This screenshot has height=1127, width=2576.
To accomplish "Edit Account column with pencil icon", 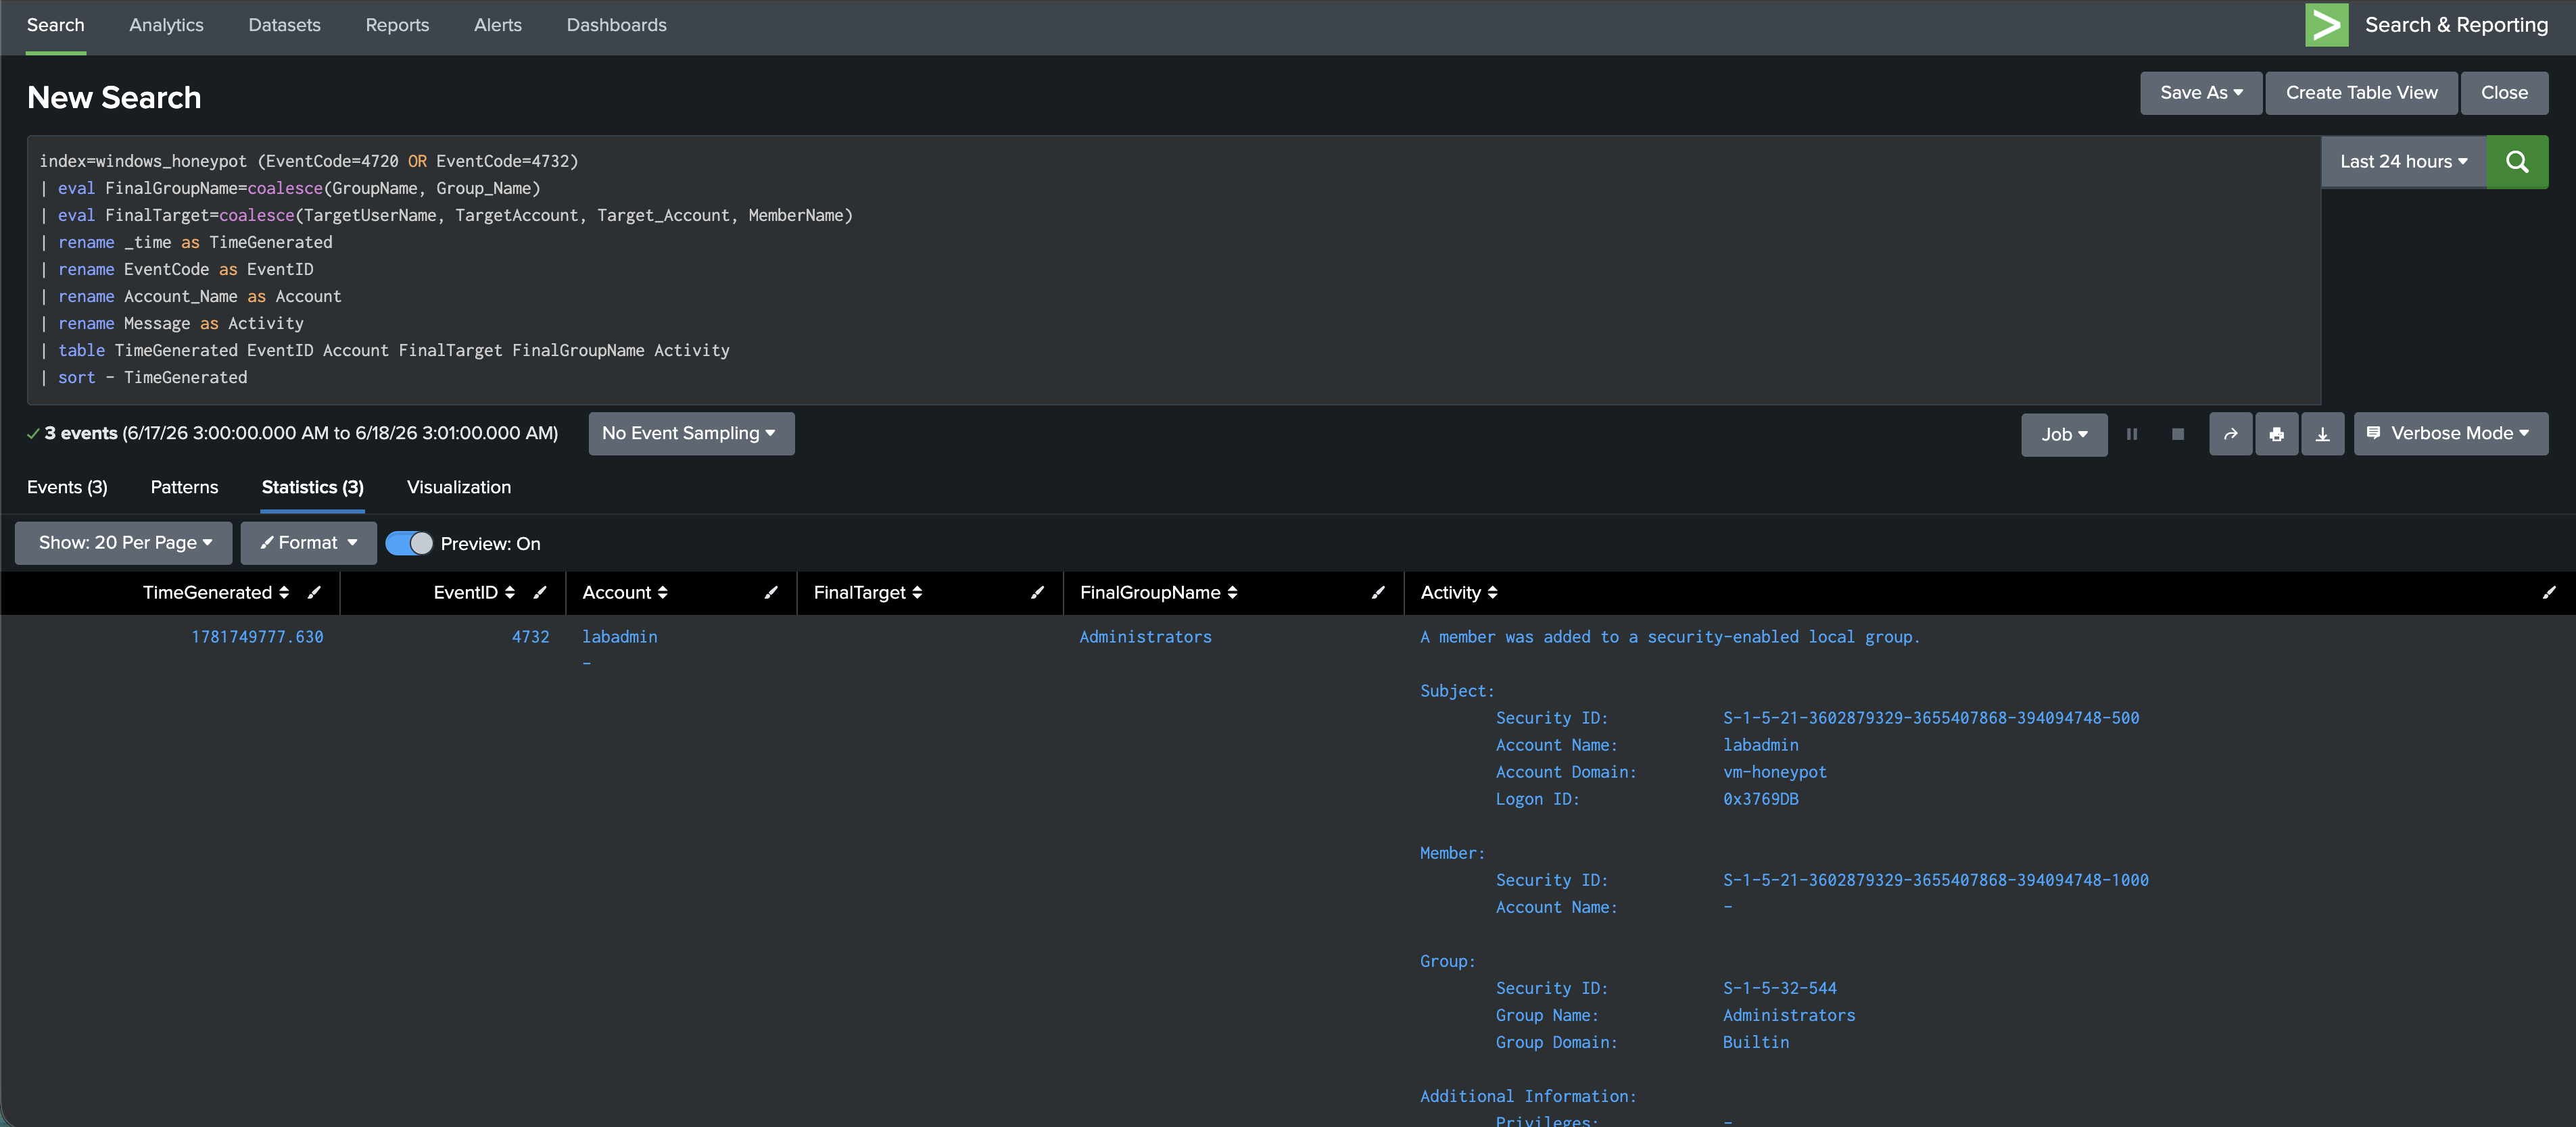I will point(771,593).
